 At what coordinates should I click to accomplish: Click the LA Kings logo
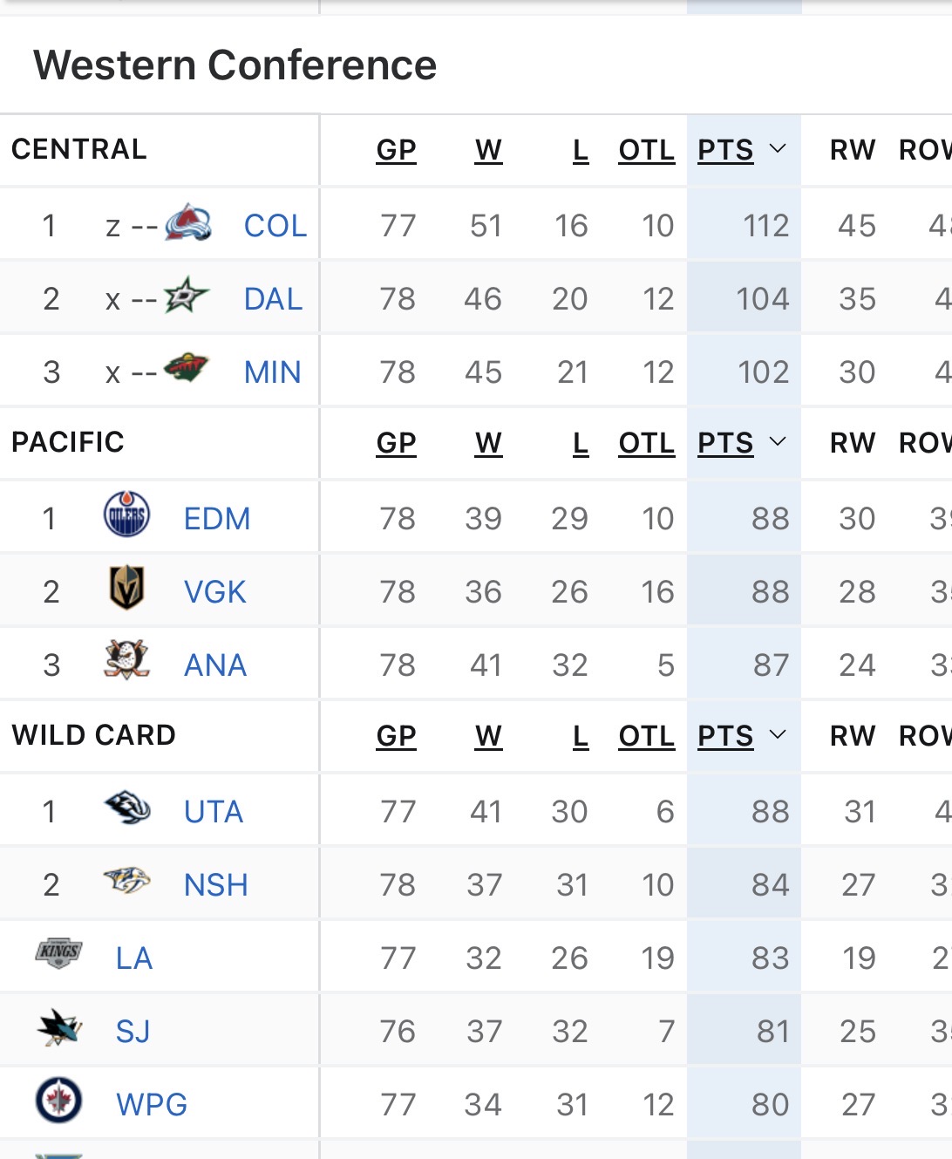click(59, 953)
